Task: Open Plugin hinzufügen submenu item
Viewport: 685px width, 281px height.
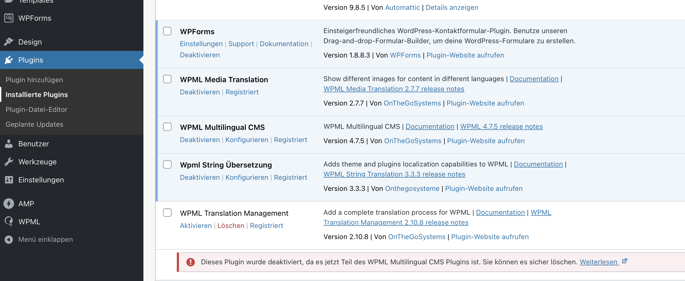Action: tap(34, 80)
